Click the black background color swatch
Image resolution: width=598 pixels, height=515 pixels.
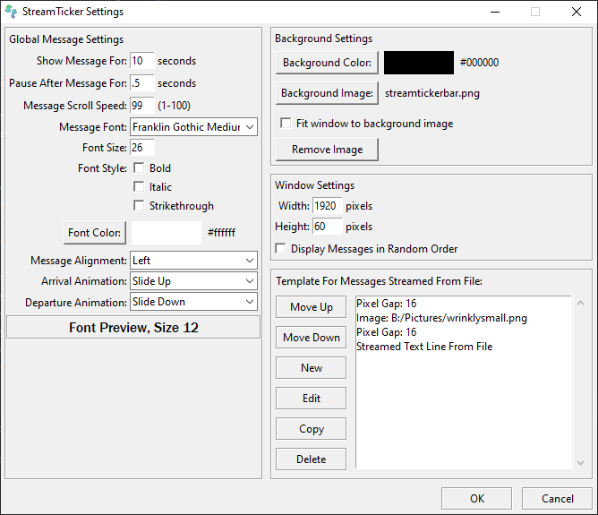click(x=419, y=63)
